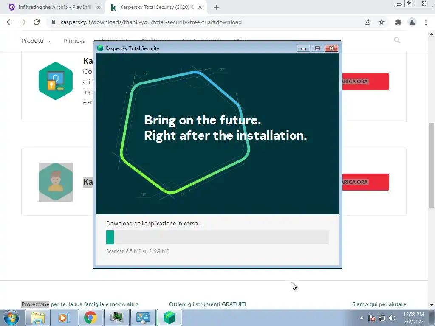Click 'Ottieni gli strumenti GRATUITI' footer heading
This screenshot has height=326, width=435.
[x=207, y=304]
